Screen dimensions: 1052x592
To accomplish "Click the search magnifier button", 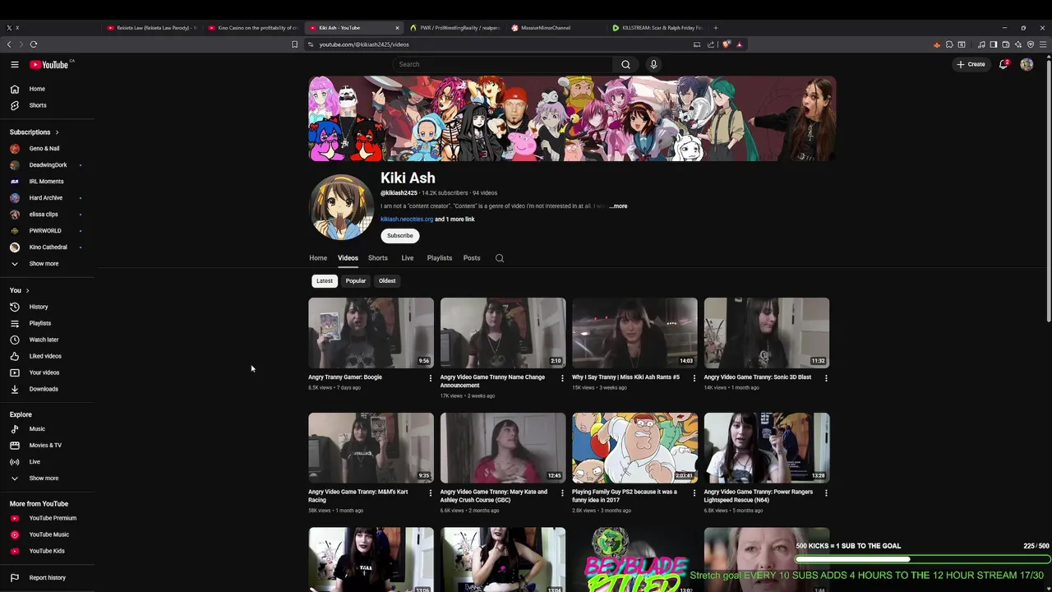I will coord(625,64).
